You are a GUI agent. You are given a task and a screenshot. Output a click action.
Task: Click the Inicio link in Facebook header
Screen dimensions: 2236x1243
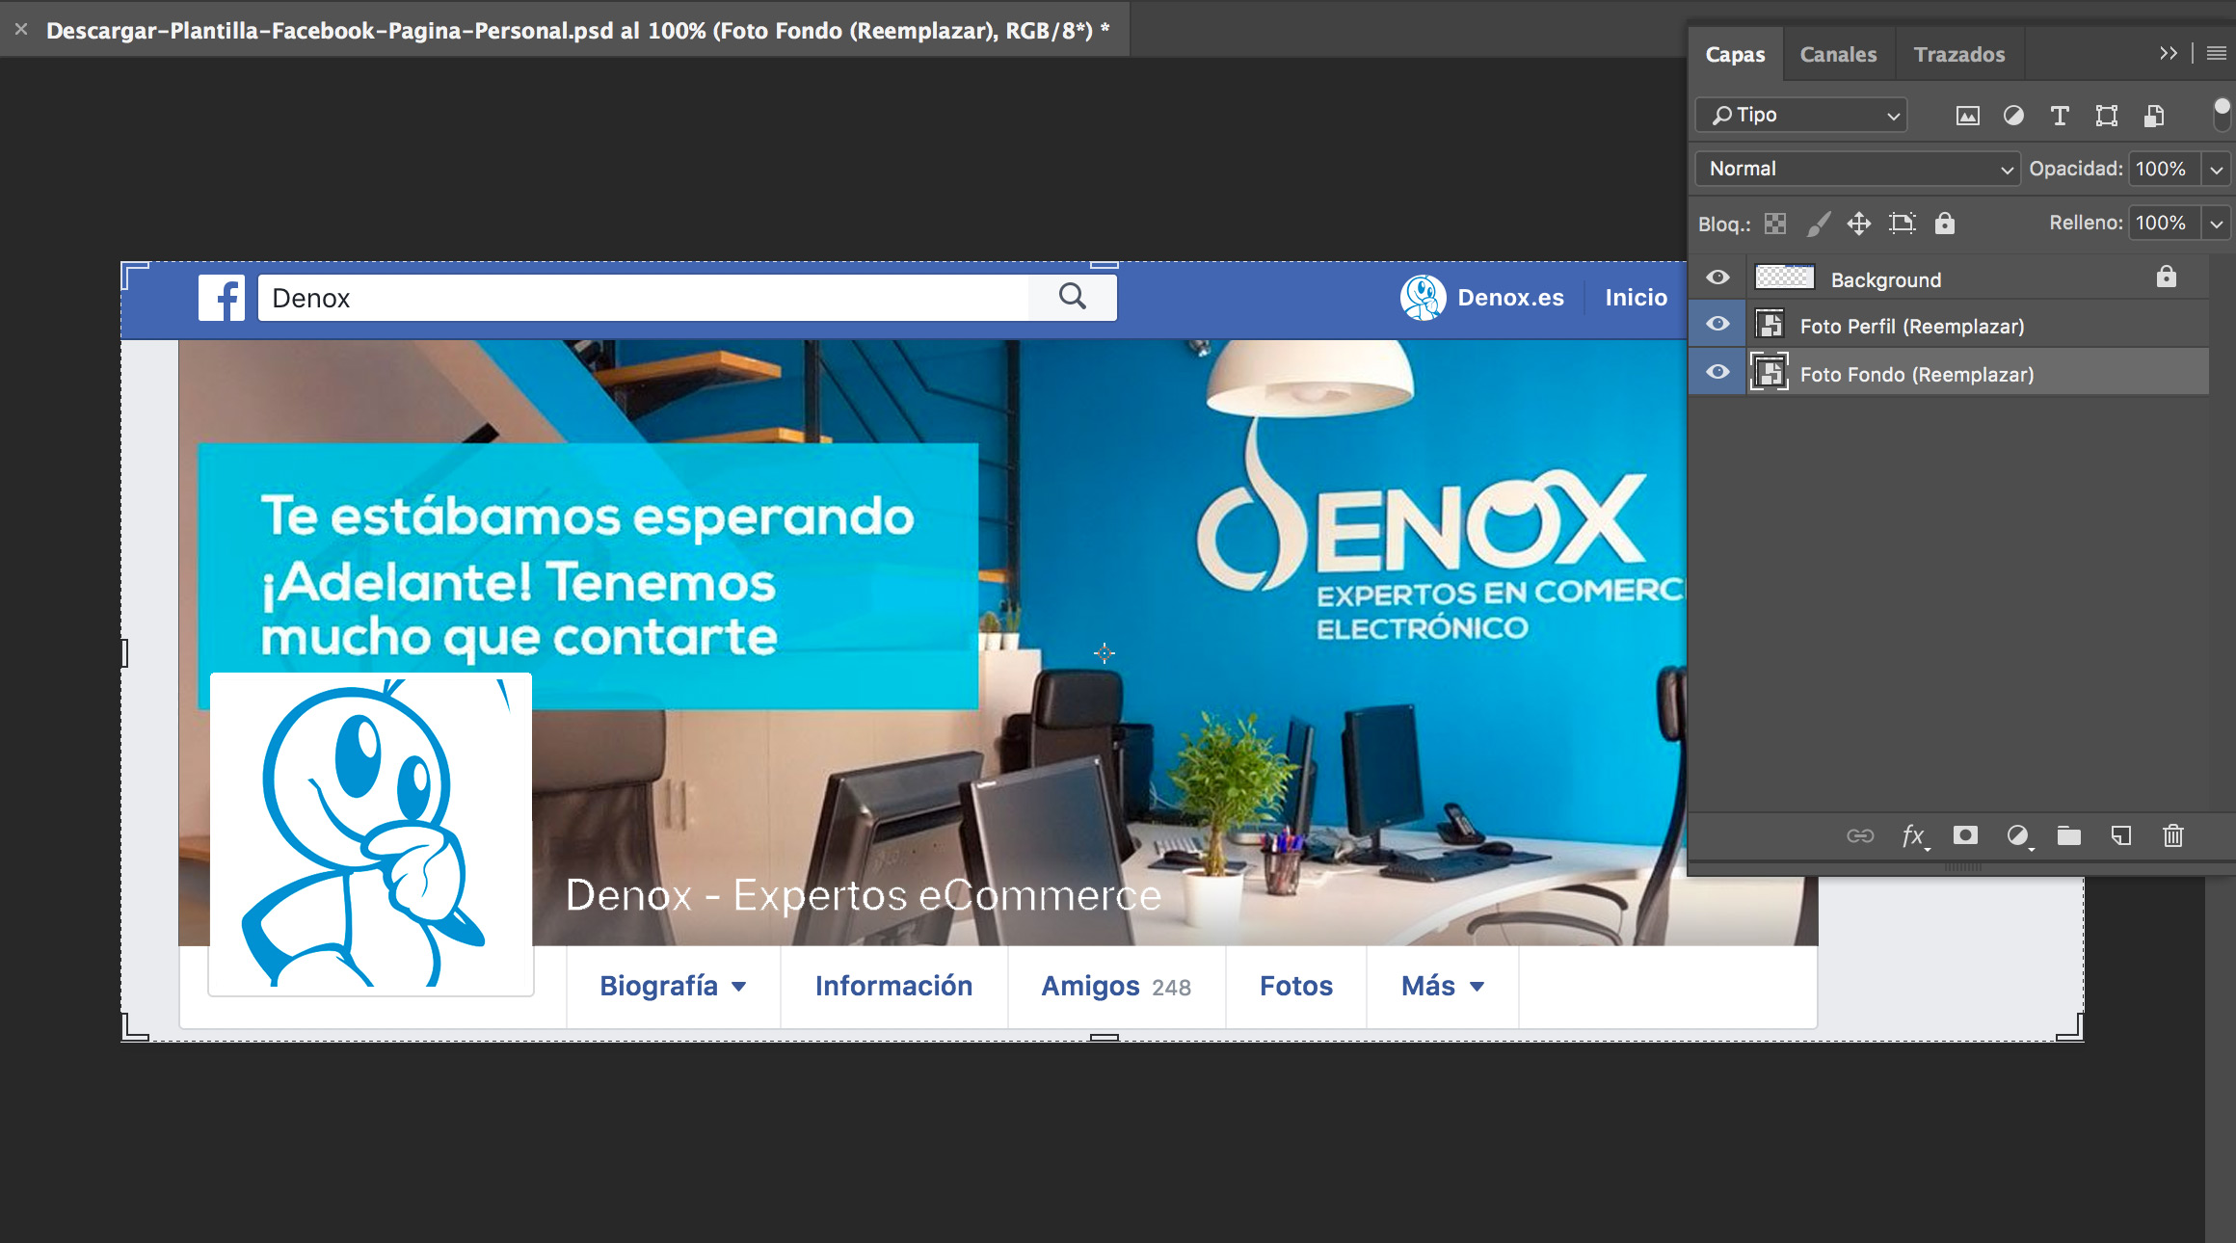pyautogui.click(x=1637, y=298)
